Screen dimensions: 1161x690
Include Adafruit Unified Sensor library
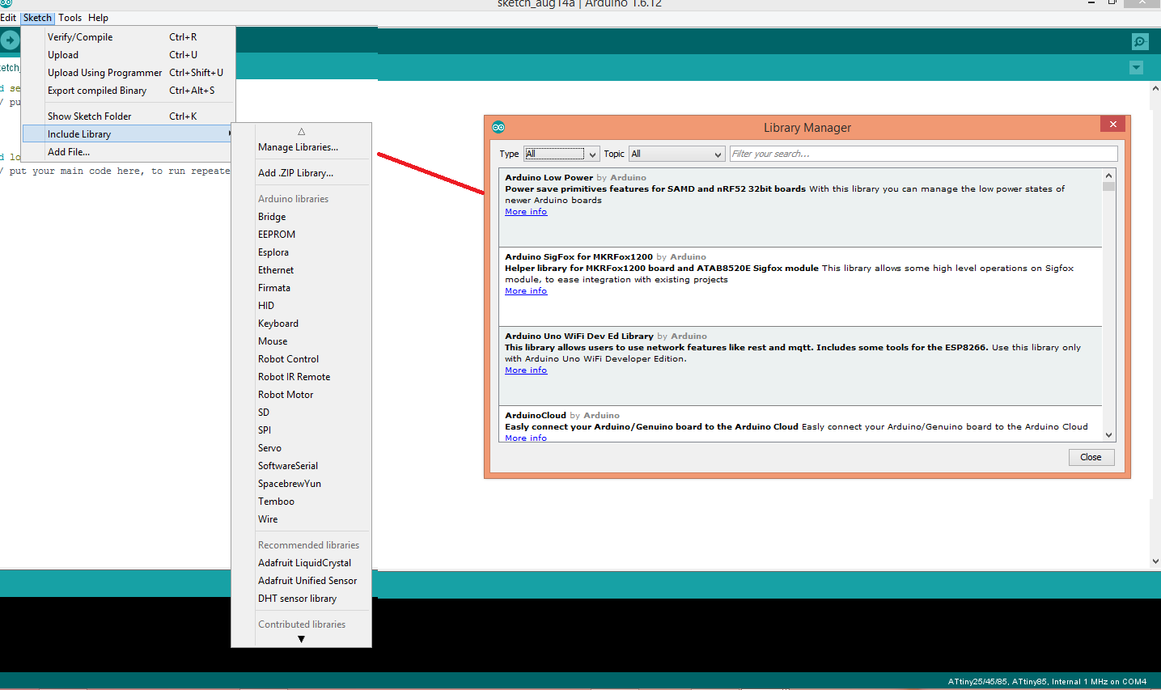(x=301, y=581)
